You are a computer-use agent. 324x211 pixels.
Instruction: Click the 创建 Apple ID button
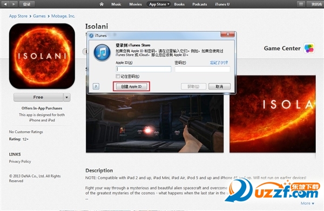tap(131, 86)
